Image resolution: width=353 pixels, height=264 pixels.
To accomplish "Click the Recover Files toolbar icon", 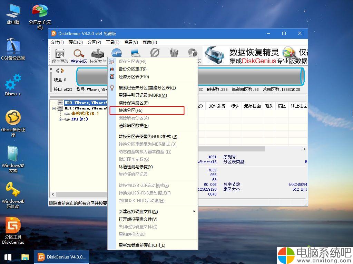I will click(x=98, y=56).
